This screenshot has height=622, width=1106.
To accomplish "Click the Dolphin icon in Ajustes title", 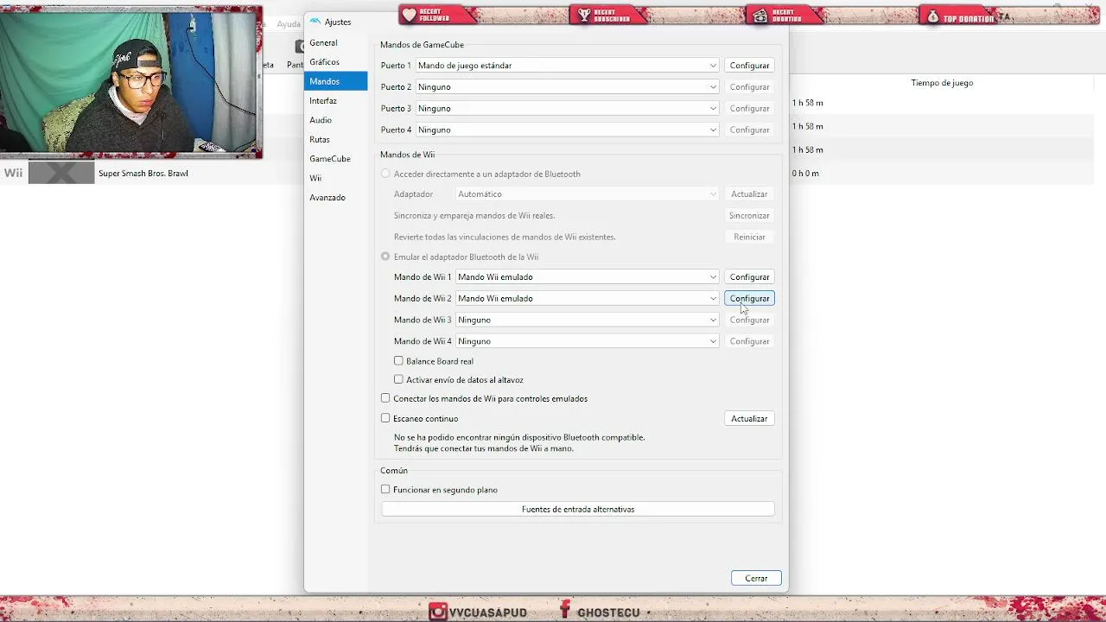I will pos(315,22).
